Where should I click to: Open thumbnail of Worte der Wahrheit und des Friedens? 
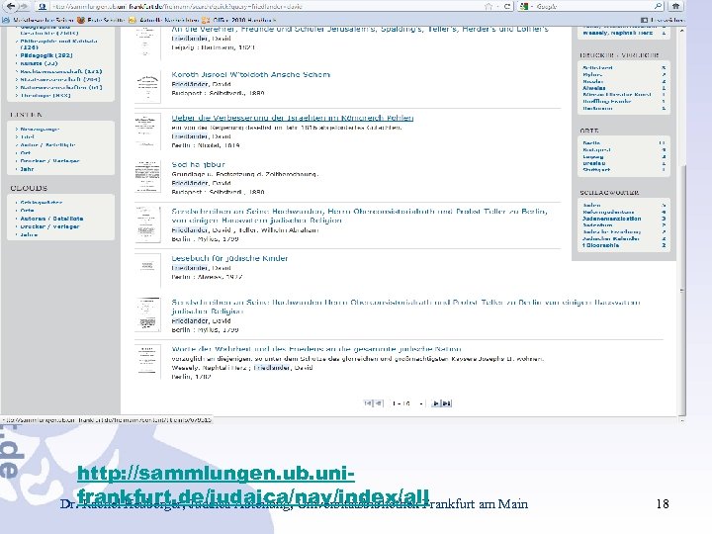[x=147, y=362]
